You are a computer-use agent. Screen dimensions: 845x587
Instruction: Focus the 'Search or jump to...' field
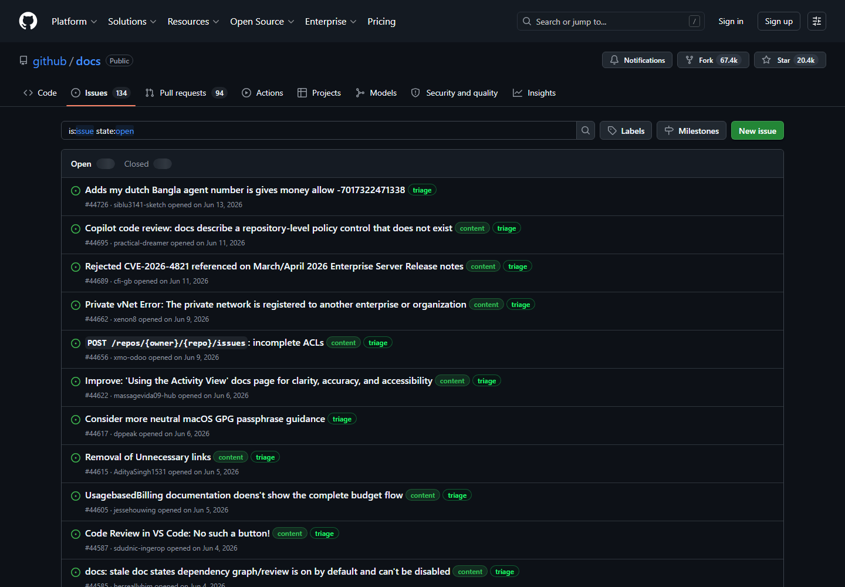(610, 21)
